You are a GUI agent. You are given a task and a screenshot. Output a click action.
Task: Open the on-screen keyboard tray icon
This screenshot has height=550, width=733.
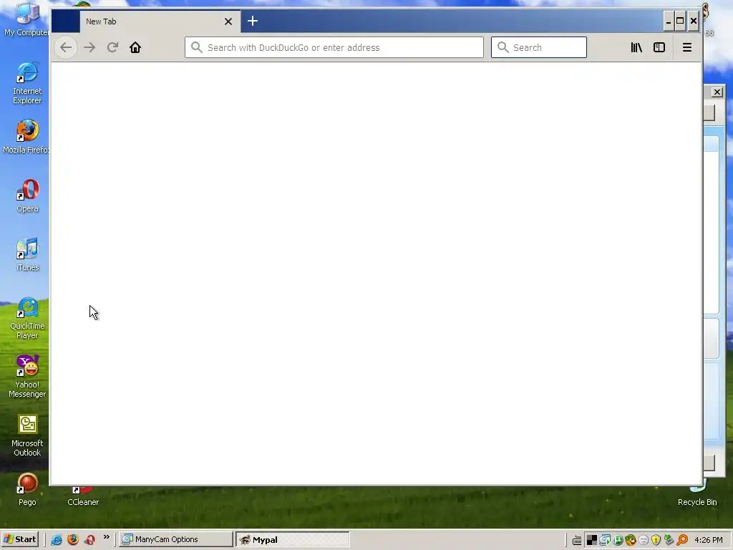click(x=577, y=540)
